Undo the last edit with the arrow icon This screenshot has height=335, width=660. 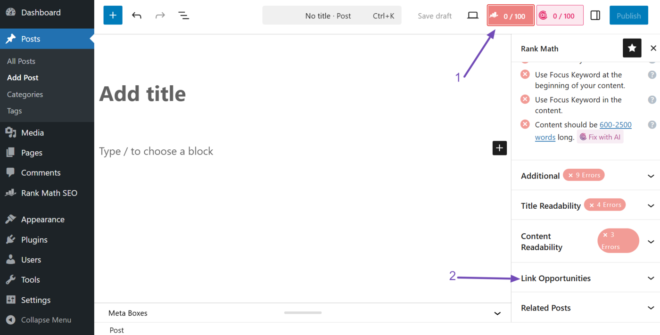tap(137, 16)
